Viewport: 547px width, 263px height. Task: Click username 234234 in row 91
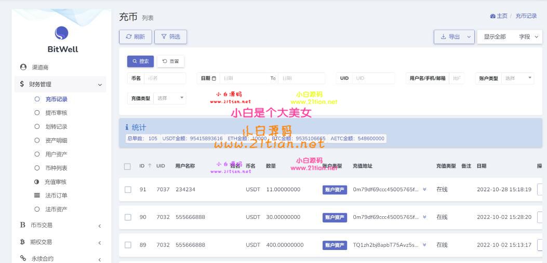click(x=185, y=189)
